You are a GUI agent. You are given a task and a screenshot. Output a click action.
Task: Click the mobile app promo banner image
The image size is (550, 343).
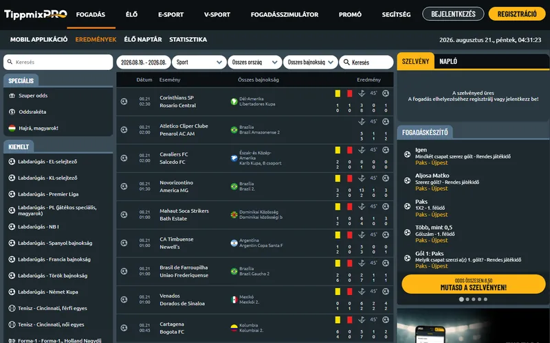(473, 325)
